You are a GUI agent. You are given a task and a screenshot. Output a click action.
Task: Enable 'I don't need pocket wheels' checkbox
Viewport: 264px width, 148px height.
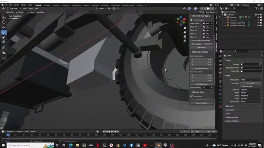tap(191, 41)
